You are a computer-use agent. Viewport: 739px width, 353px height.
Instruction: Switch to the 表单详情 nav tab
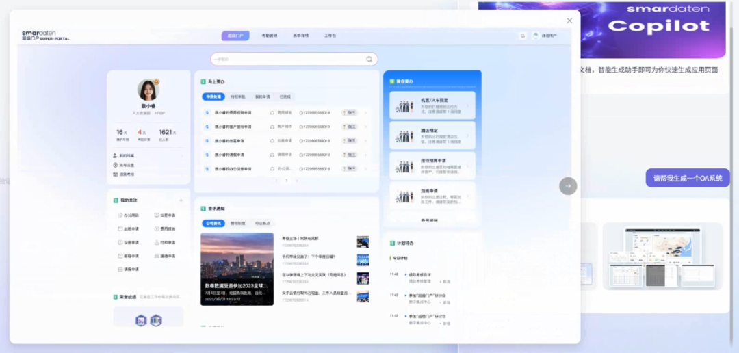pos(300,36)
